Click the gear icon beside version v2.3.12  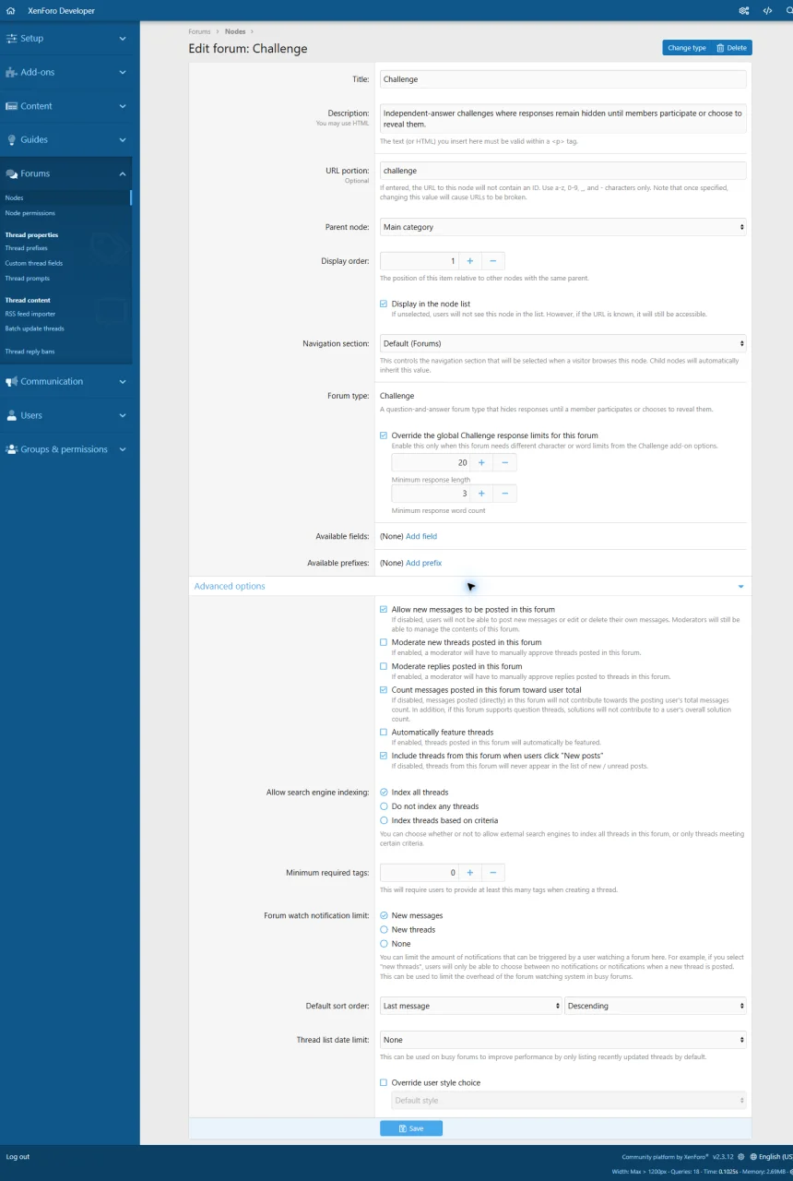[740, 1156]
